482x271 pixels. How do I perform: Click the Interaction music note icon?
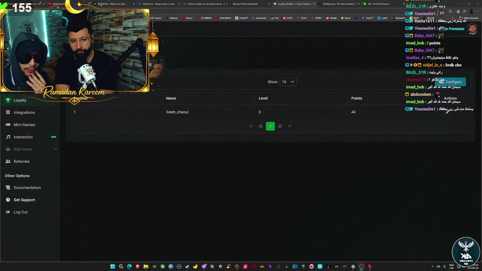pos(8,137)
